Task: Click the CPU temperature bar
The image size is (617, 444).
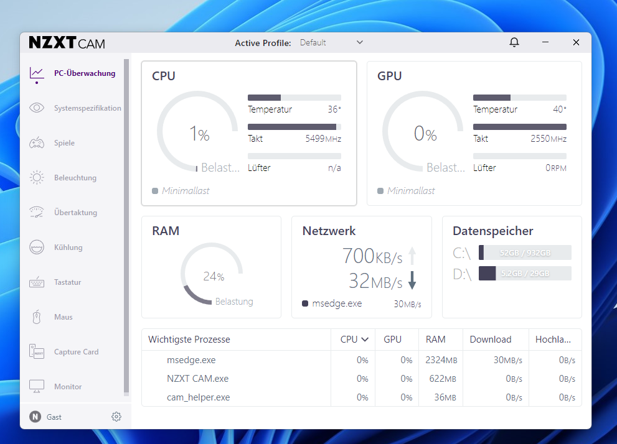Action: tap(294, 98)
